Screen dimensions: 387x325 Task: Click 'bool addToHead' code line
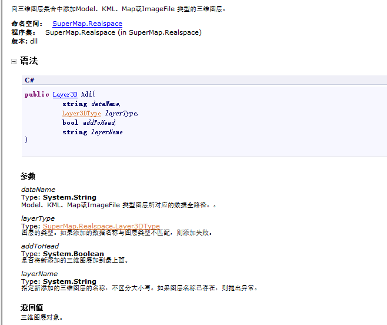89,122
